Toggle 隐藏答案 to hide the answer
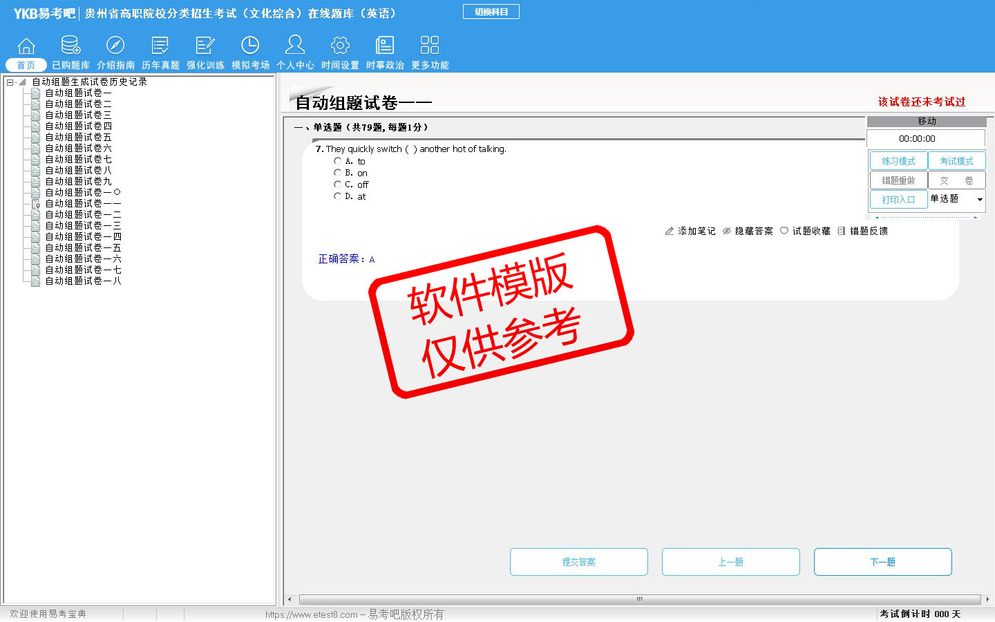995x622 pixels. click(748, 232)
